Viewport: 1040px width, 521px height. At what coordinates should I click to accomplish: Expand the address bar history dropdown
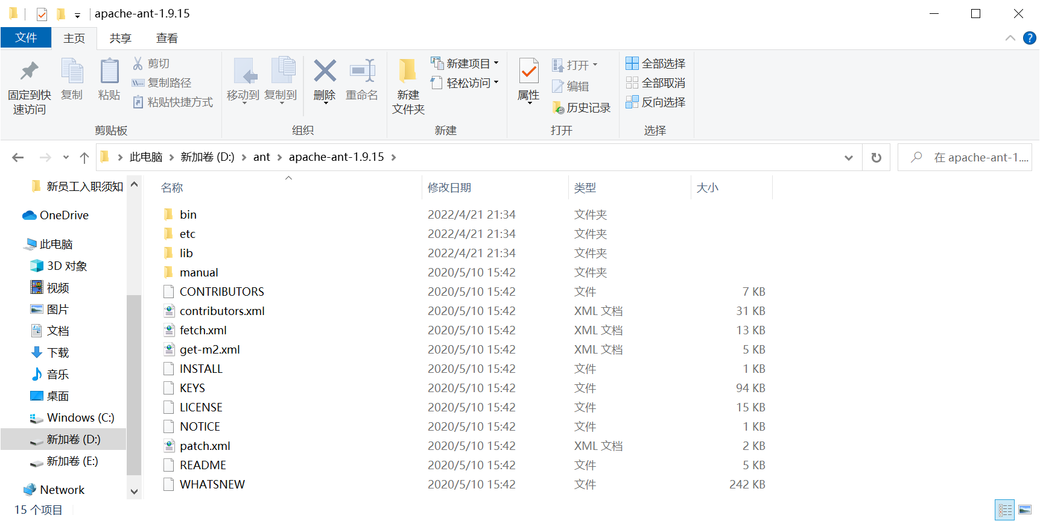point(849,157)
